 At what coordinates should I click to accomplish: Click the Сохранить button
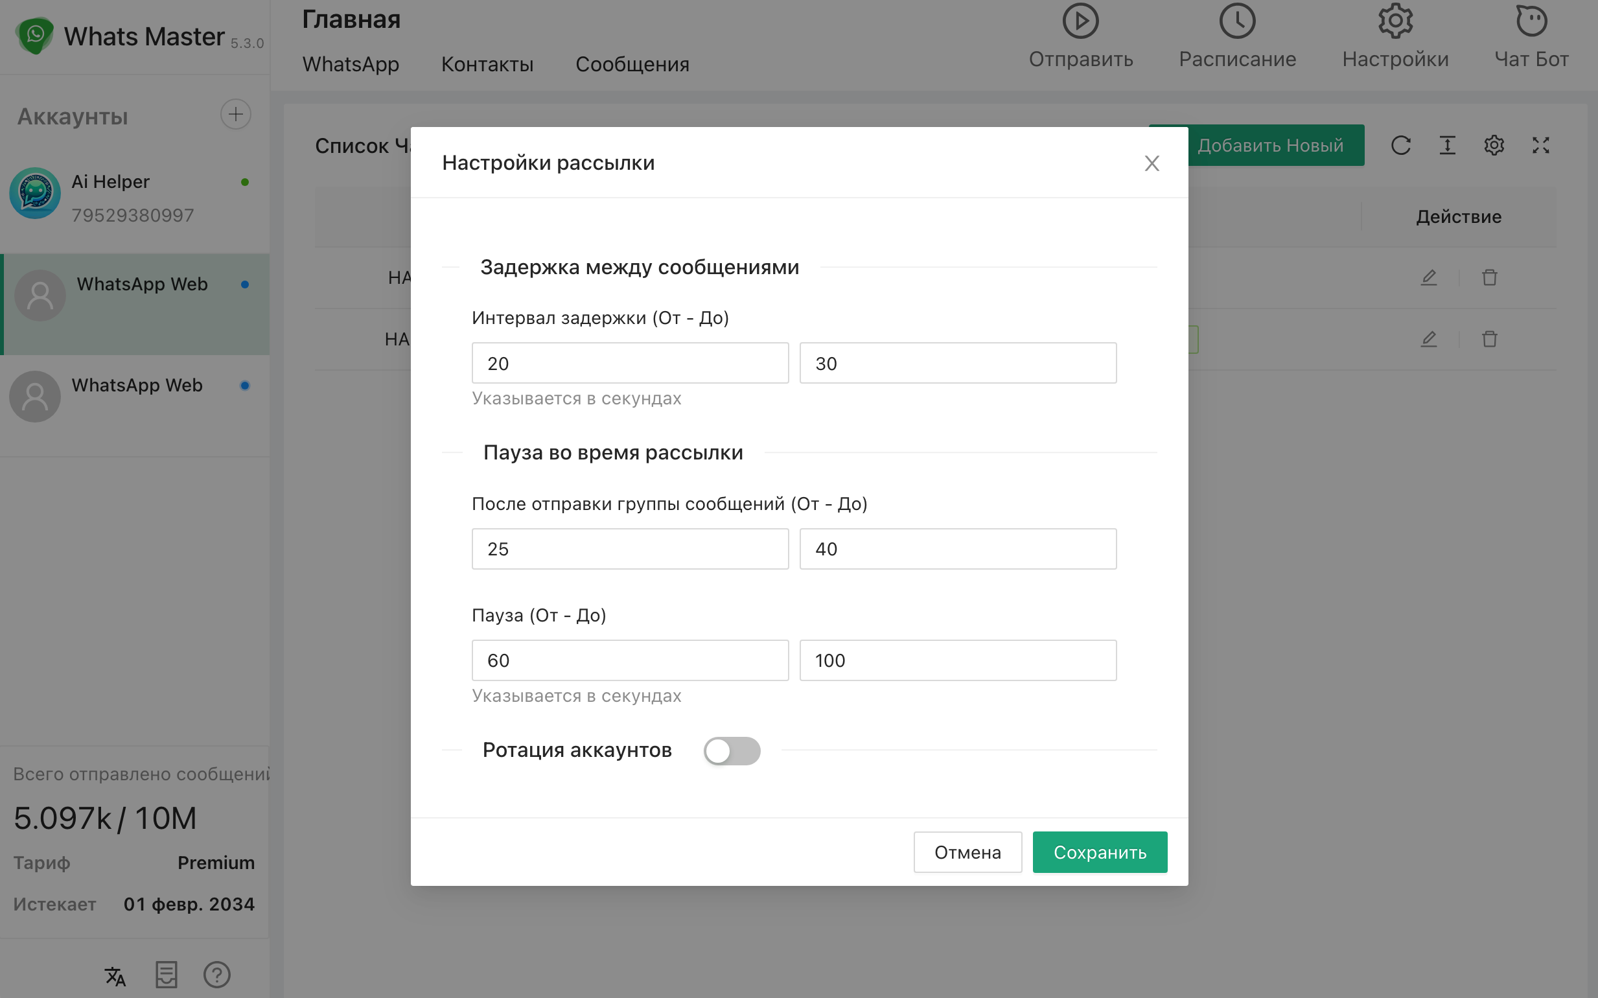1099,852
